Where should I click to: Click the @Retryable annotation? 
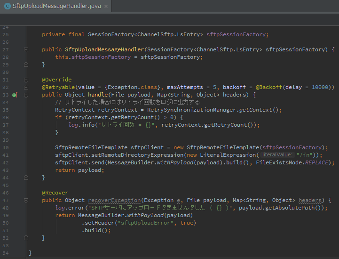58,87
